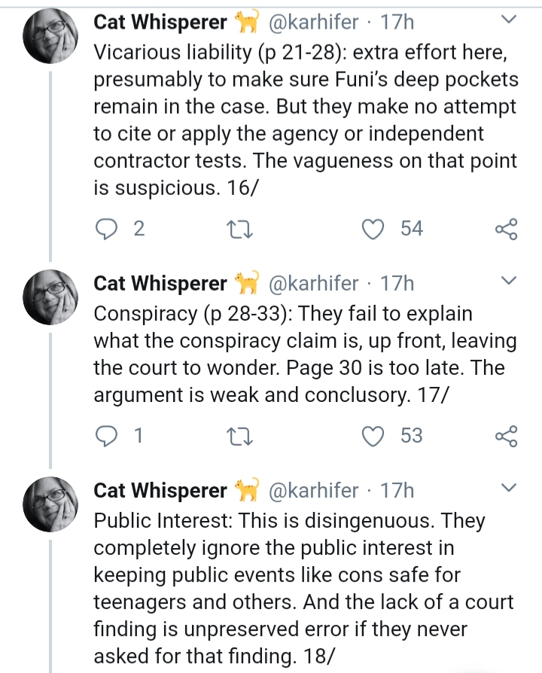
Task: Open @karhifer handle in the first tweet
Action: pos(313,23)
